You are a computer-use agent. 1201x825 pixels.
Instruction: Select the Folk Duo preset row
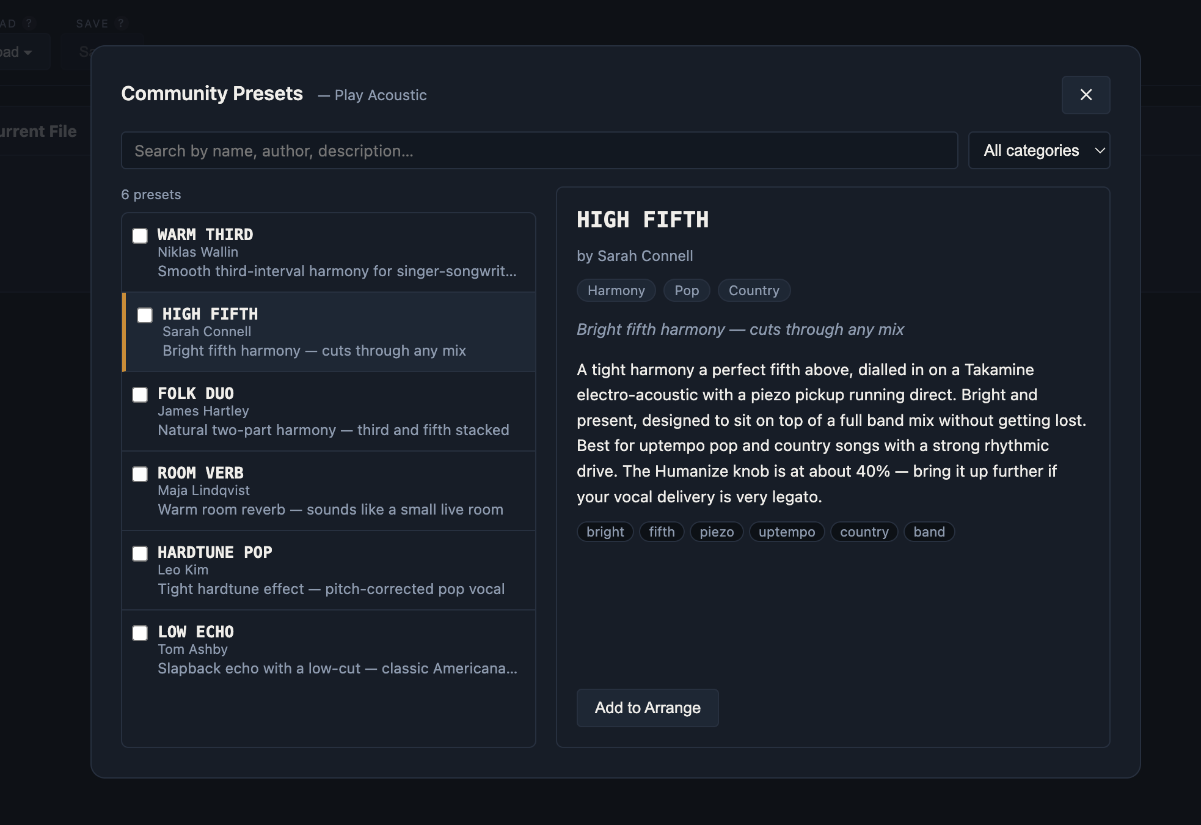tap(329, 411)
